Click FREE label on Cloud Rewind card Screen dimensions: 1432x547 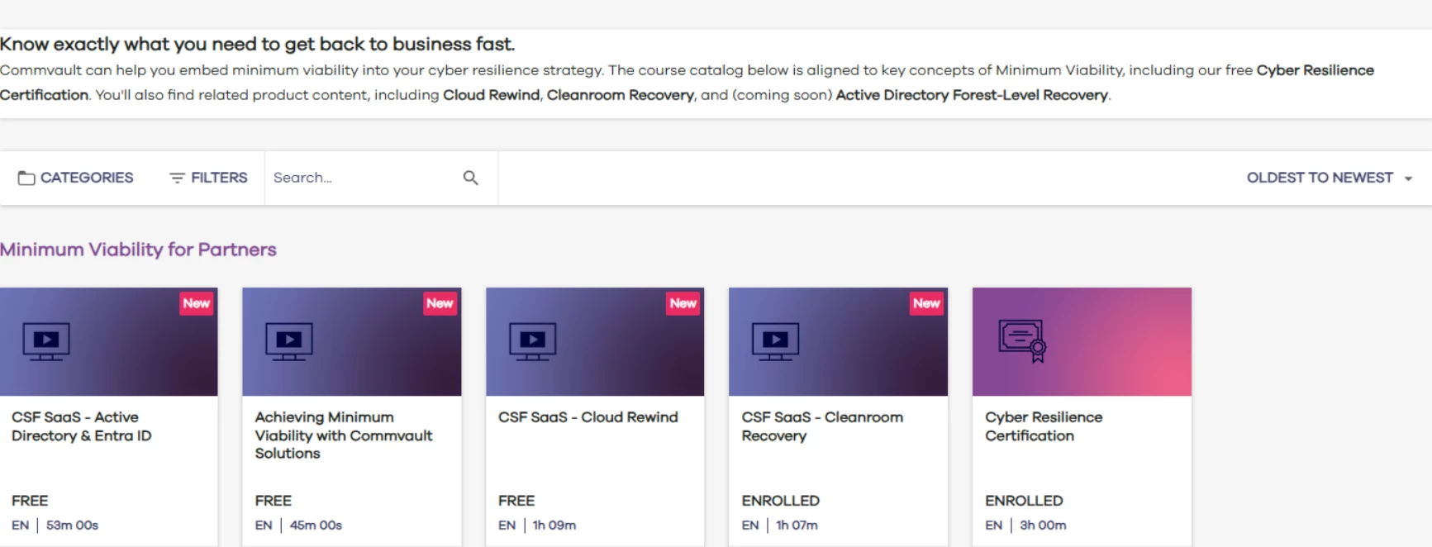click(x=516, y=501)
